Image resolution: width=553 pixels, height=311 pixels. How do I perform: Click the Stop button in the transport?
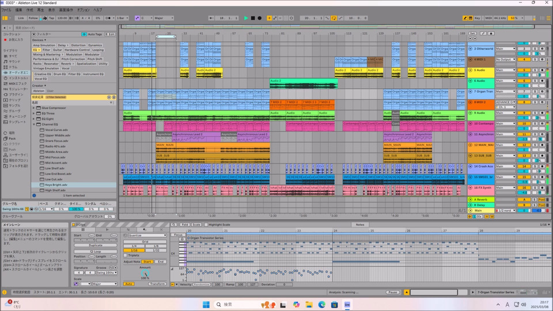(252, 18)
